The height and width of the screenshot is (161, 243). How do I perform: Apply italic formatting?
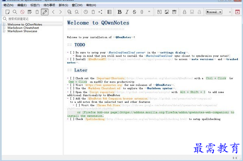pyautogui.click(x=127, y=12)
